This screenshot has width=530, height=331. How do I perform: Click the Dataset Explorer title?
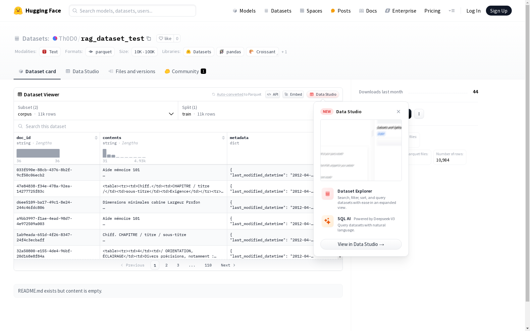click(355, 191)
